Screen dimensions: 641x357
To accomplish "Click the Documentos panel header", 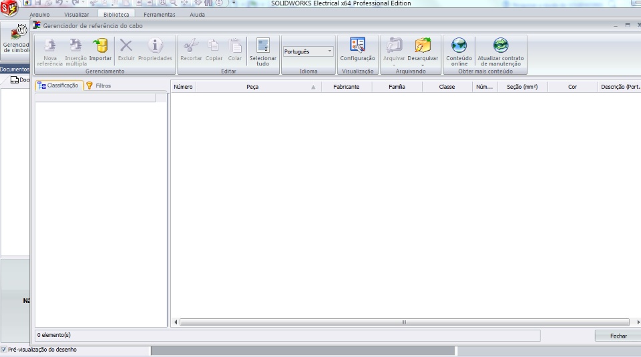I will tap(15, 69).
